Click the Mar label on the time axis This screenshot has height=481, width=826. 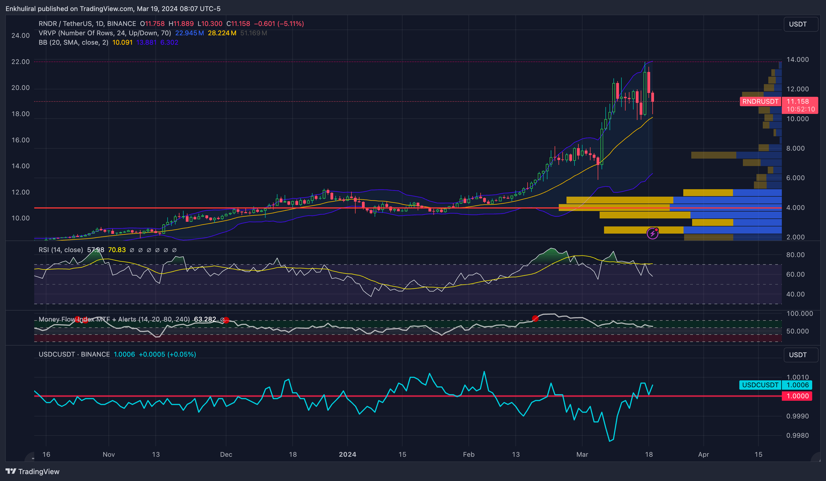(x=582, y=454)
